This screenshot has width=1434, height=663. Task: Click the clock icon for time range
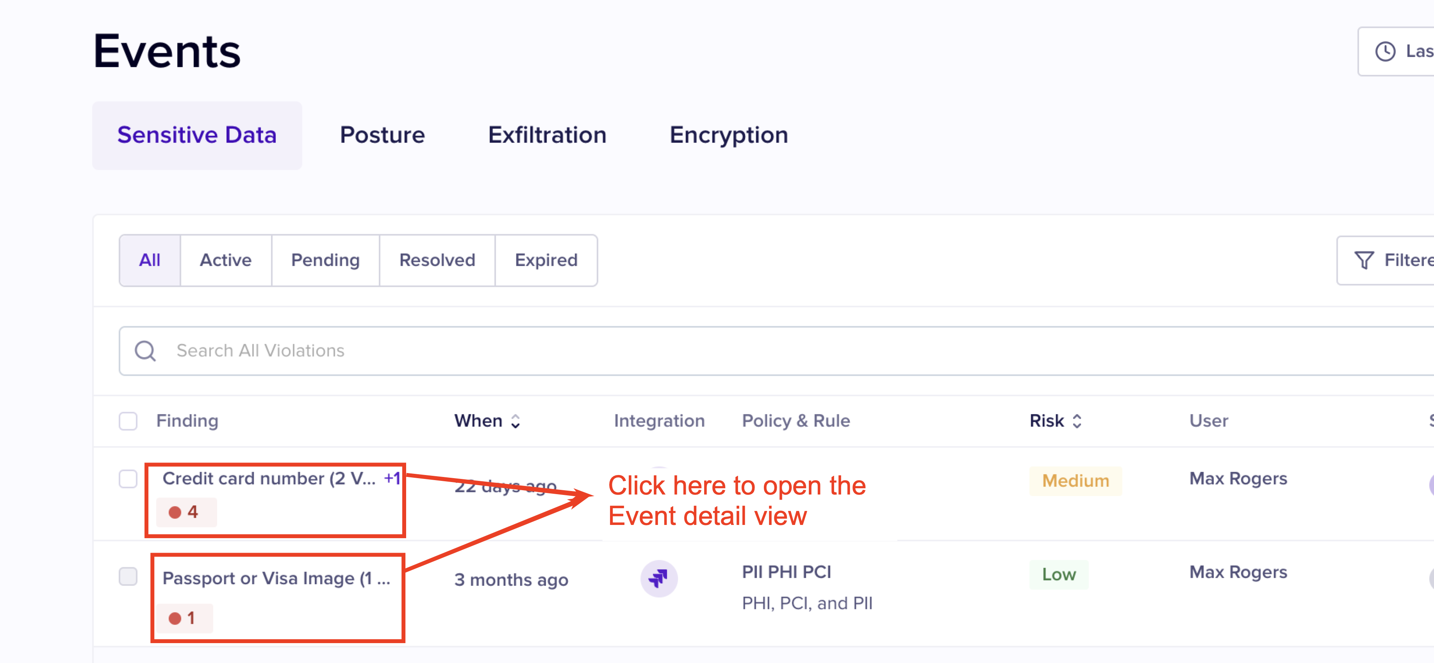coord(1385,52)
